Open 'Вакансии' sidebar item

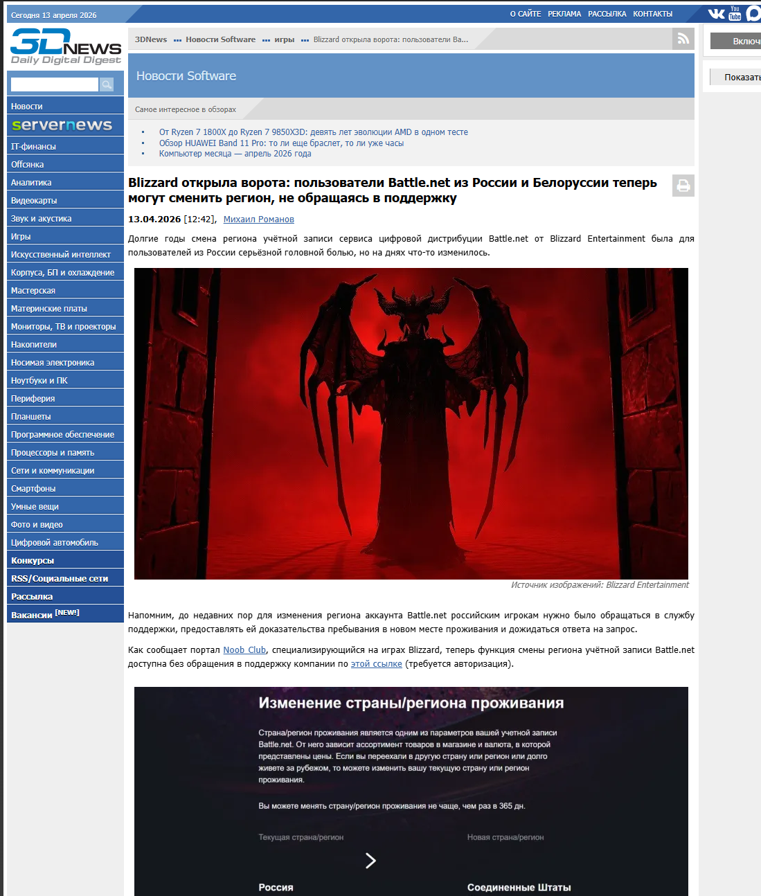click(65, 614)
